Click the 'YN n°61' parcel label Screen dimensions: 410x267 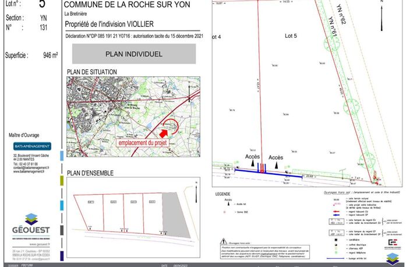point(333,26)
